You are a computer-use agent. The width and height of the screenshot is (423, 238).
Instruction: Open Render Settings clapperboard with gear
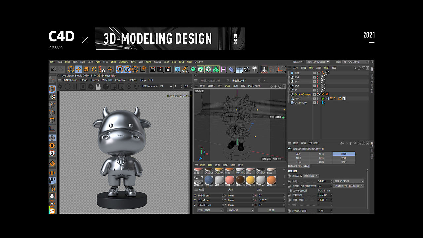click(168, 69)
